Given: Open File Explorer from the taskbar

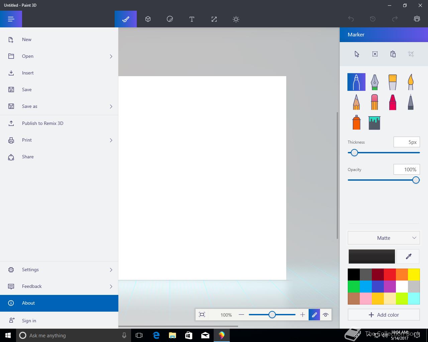Looking at the screenshot, I should [172, 335].
